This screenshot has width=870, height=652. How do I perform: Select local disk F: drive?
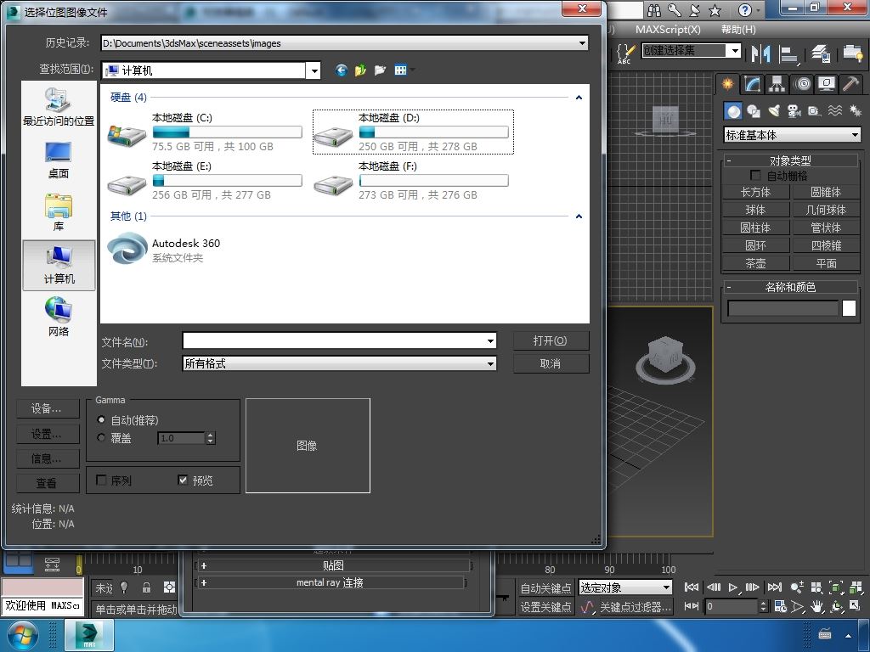point(411,180)
